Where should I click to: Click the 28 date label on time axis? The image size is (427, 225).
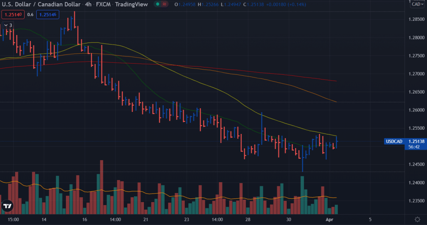(248, 220)
